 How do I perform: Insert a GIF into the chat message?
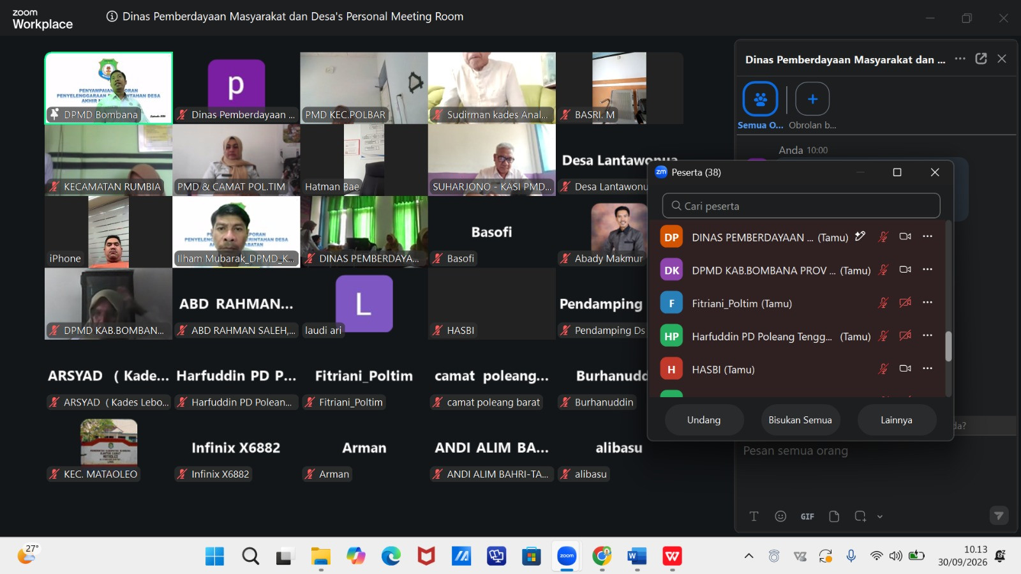(x=807, y=517)
